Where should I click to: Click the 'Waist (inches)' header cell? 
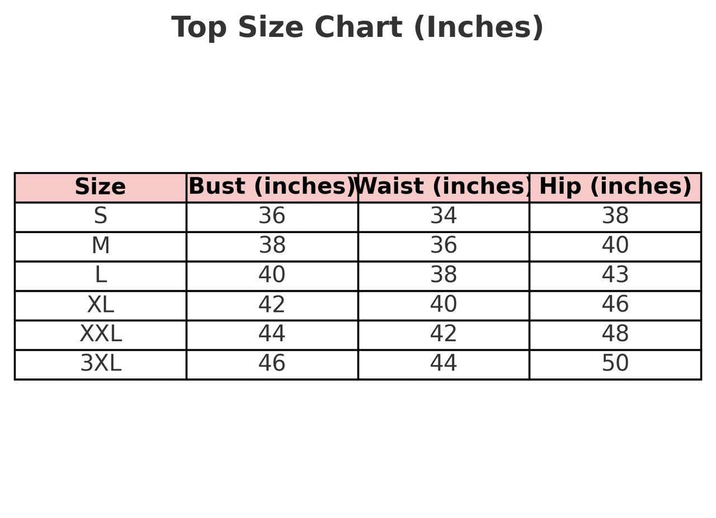[444, 187]
